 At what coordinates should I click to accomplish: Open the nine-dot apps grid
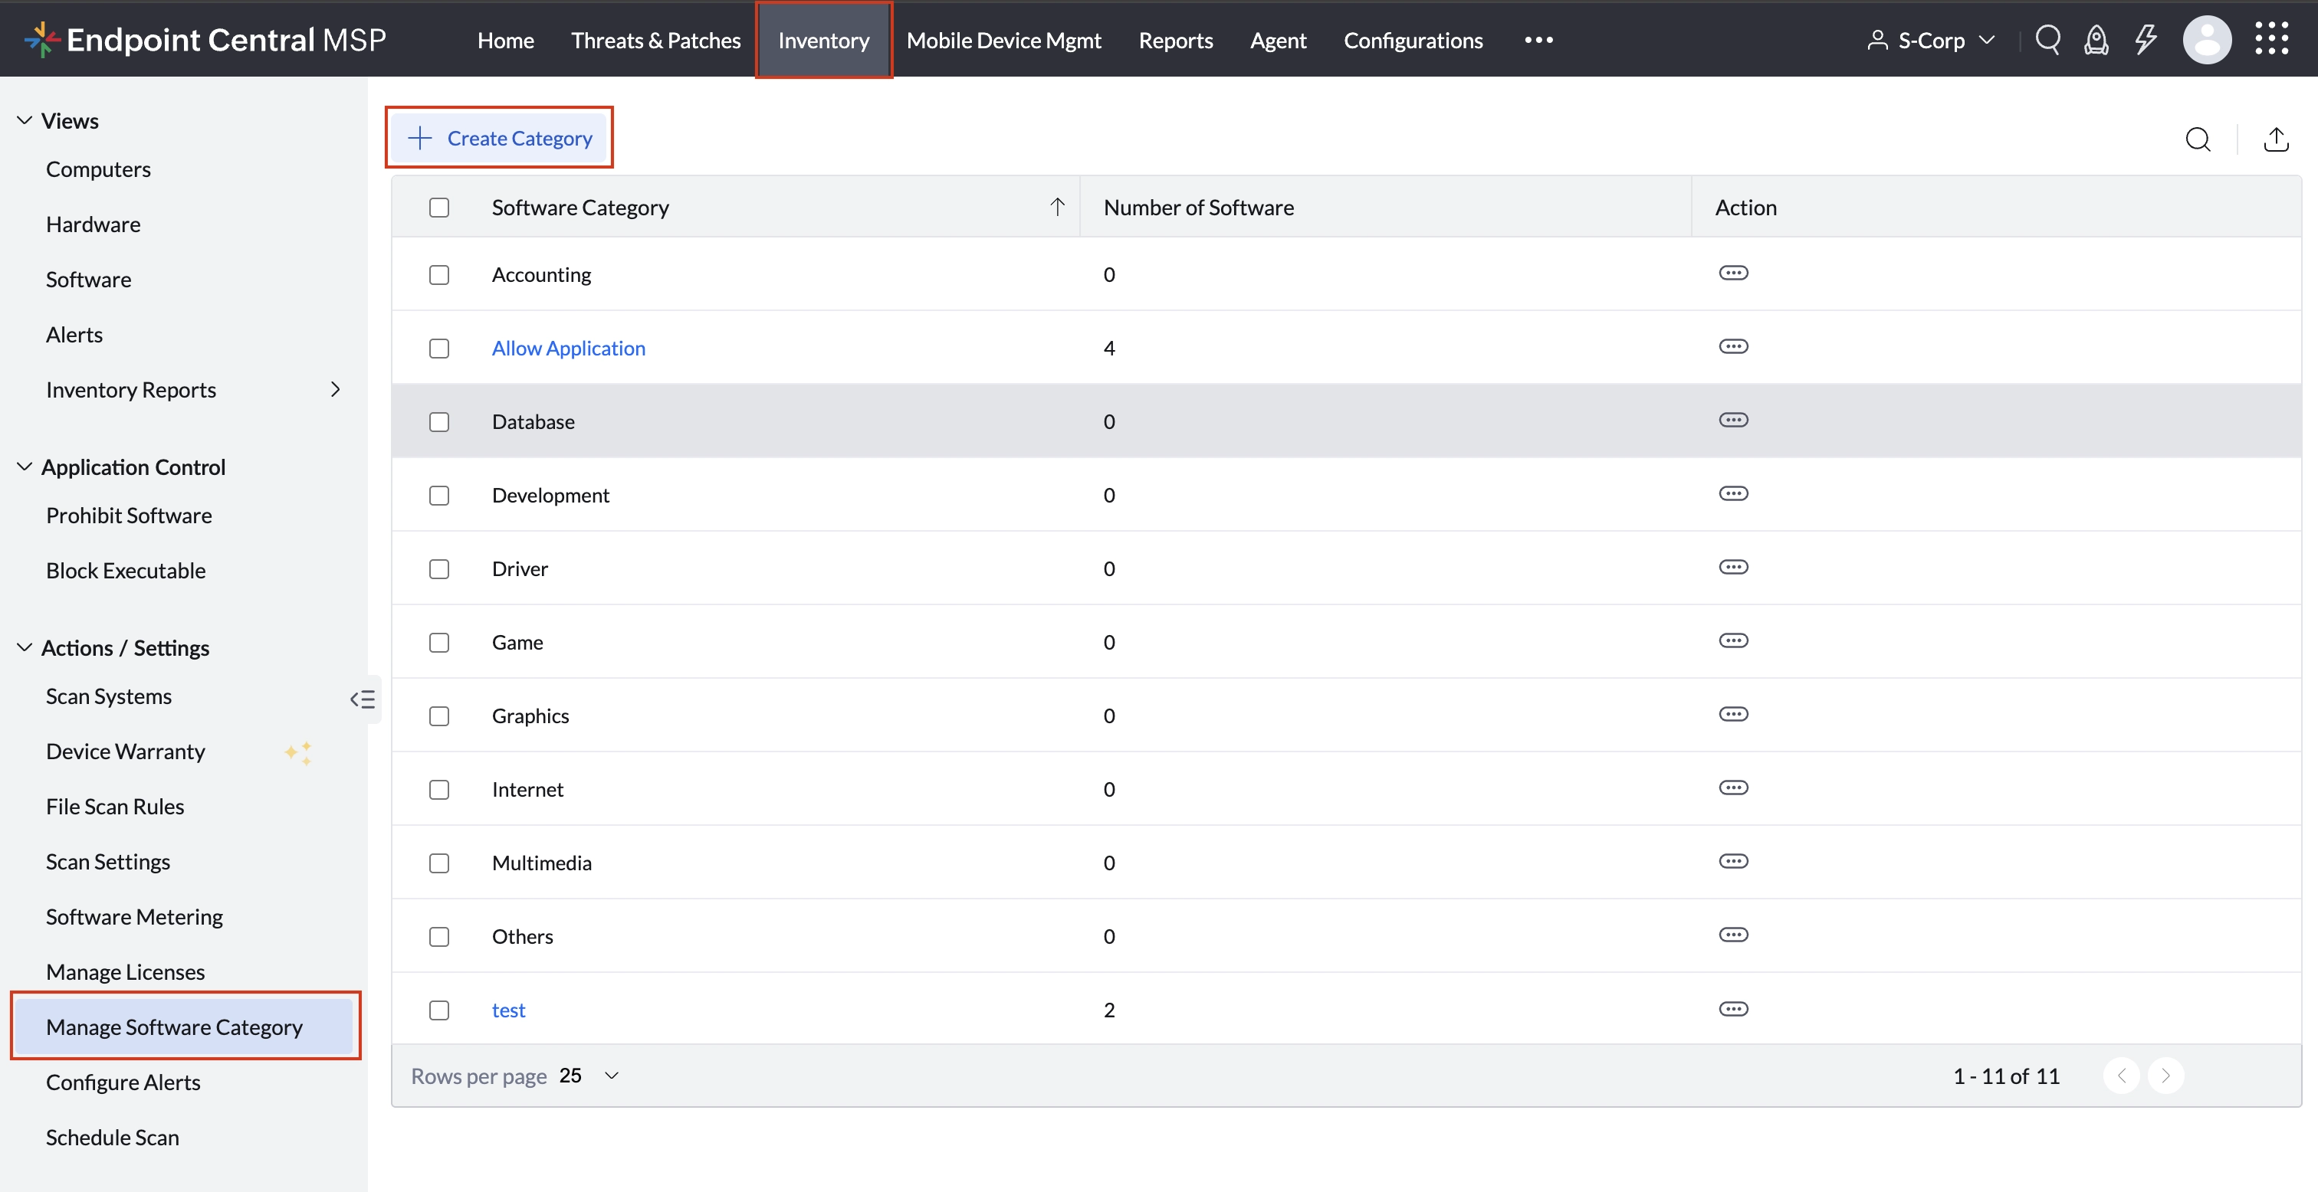[2271, 40]
